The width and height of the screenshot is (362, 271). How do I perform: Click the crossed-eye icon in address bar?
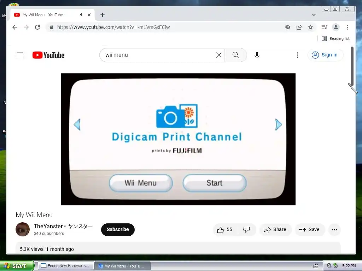coord(288,27)
